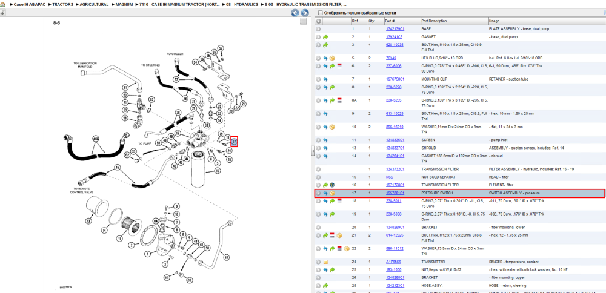606x293 pixels.
Task: Select circle marker for ref 20 BRACKET
Action: (319, 227)
